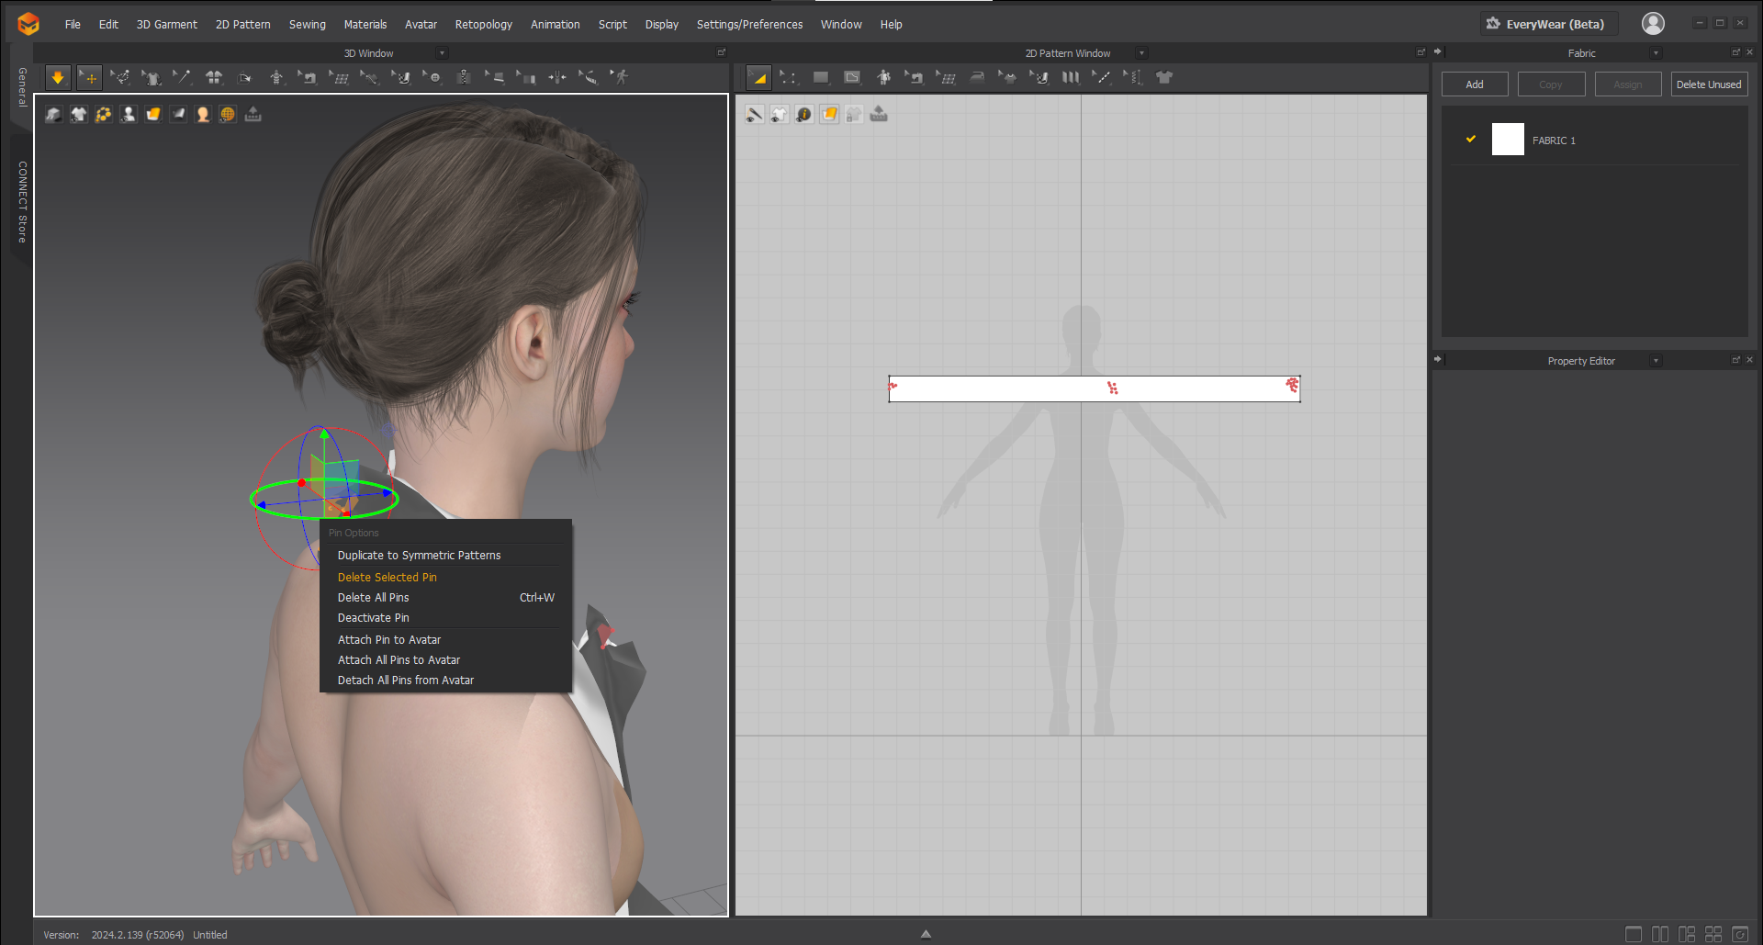Open the 3D Garment menu
This screenshot has height=945, width=1763.
pos(167,25)
